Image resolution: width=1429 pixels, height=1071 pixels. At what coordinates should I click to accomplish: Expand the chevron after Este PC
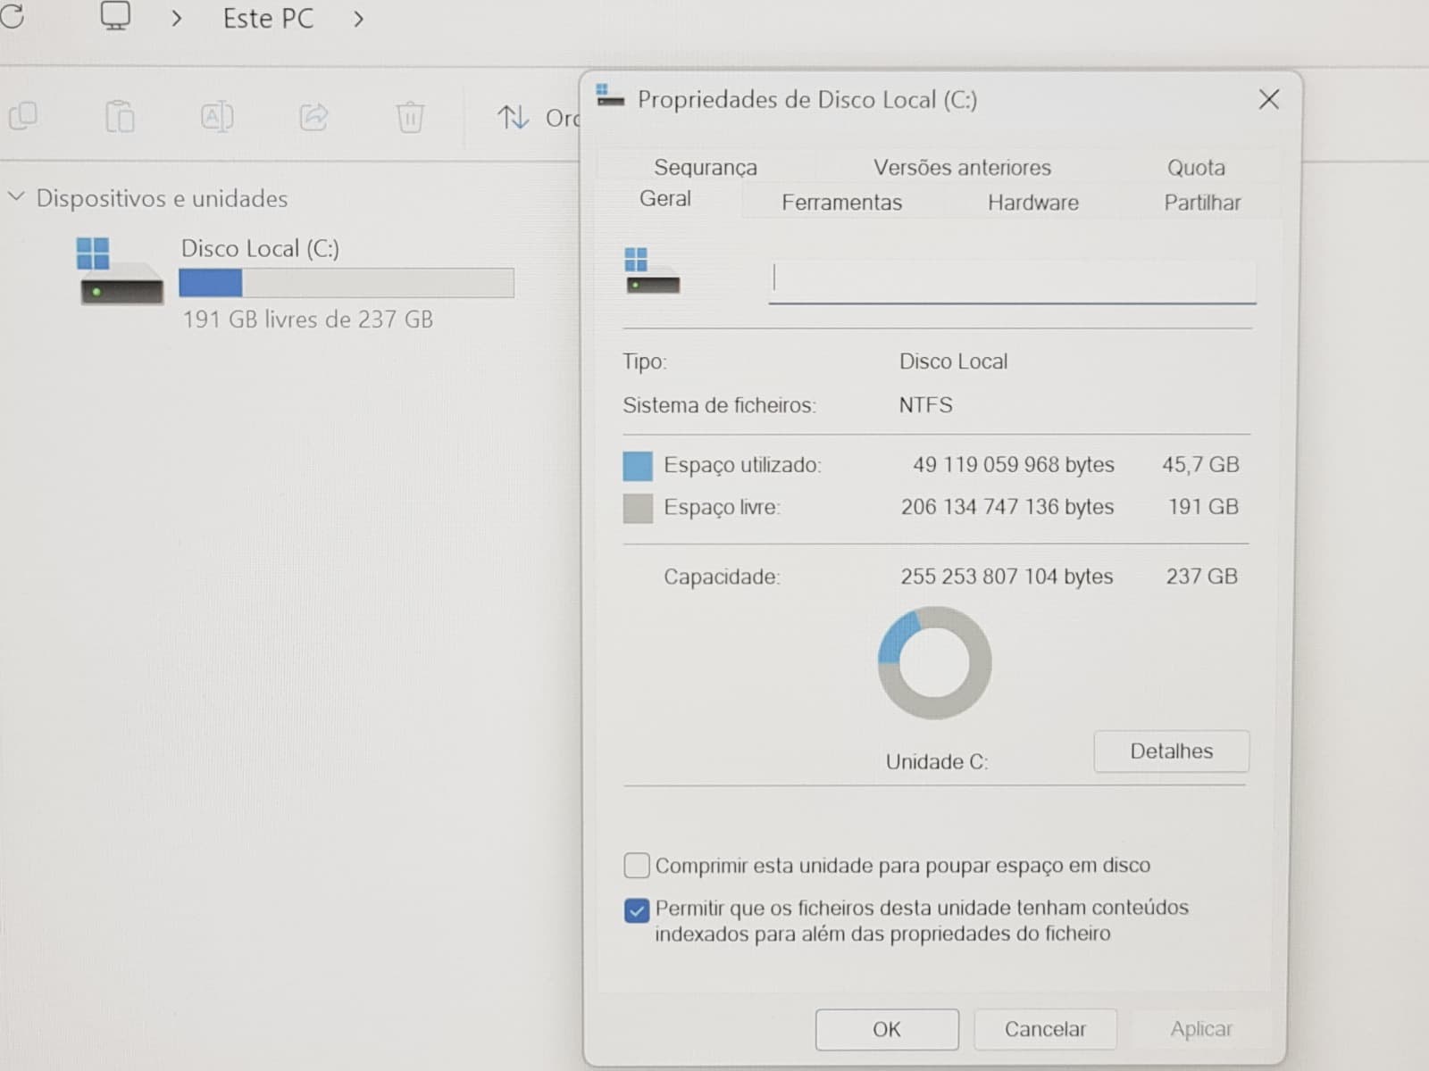358,20
